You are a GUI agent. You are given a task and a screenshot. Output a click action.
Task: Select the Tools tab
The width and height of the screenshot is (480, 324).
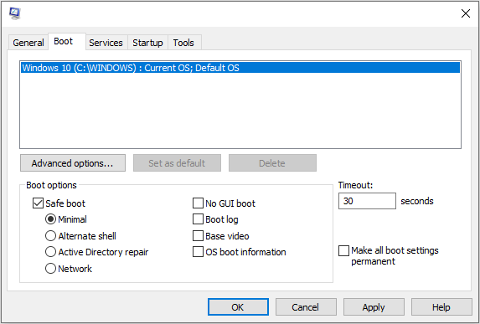pyautogui.click(x=183, y=43)
